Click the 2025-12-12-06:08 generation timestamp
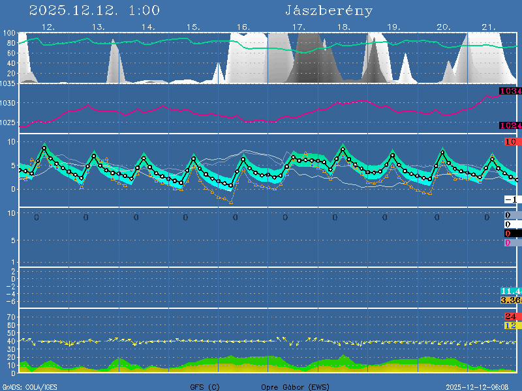 click(x=482, y=387)
